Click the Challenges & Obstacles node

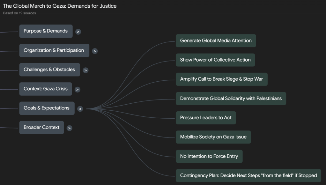(49, 70)
